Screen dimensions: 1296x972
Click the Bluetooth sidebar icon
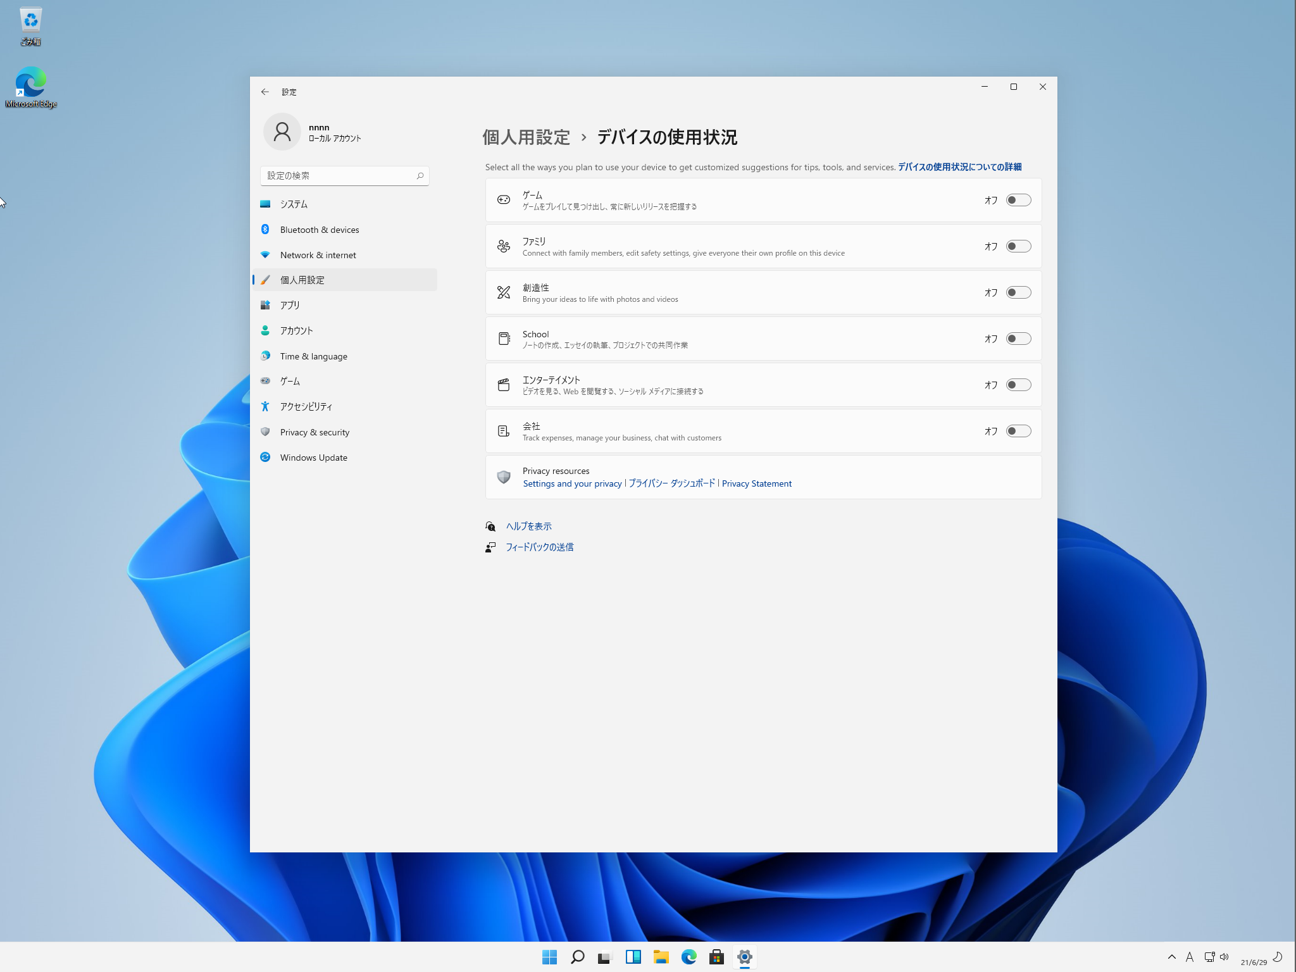click(265, 229)
